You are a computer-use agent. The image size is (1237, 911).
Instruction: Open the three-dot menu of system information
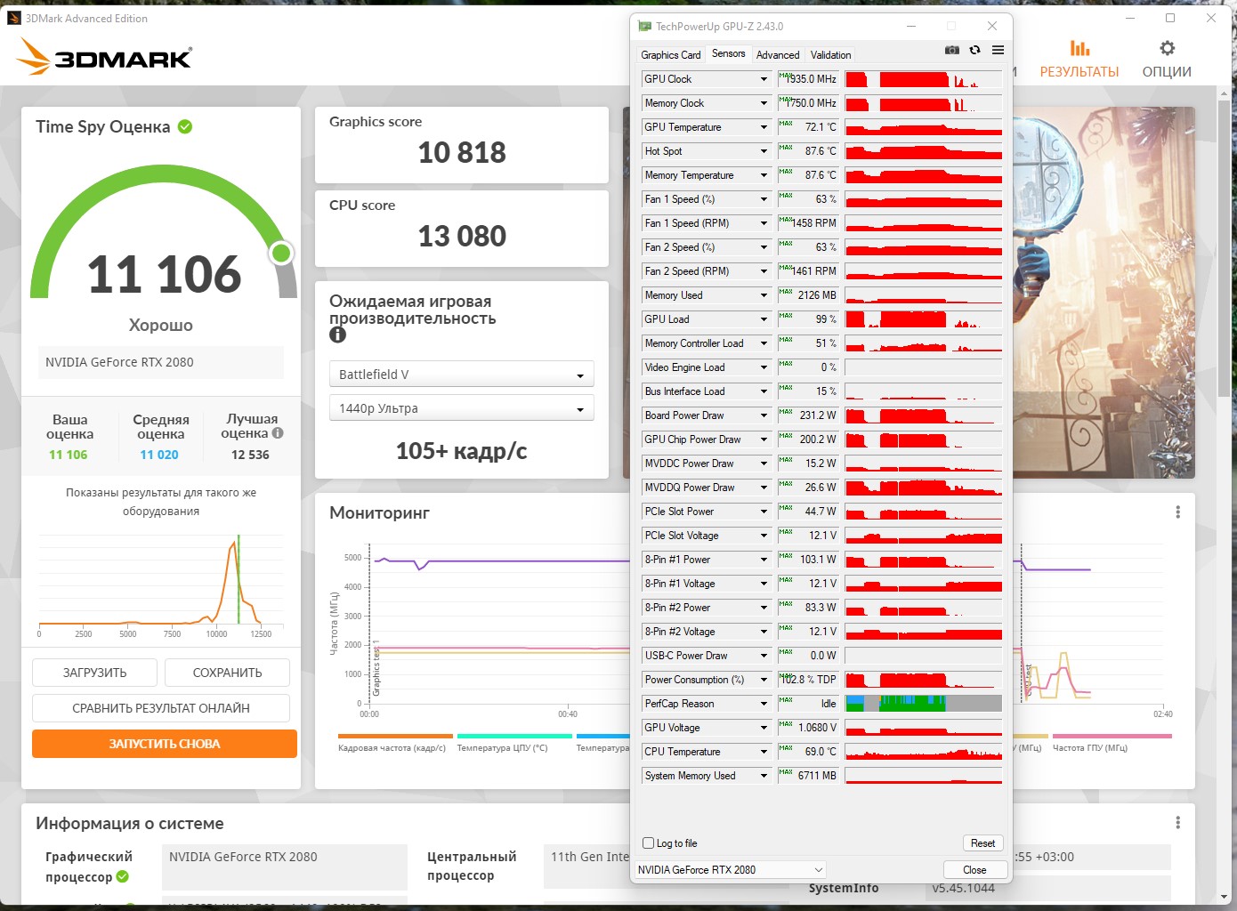1177,823
